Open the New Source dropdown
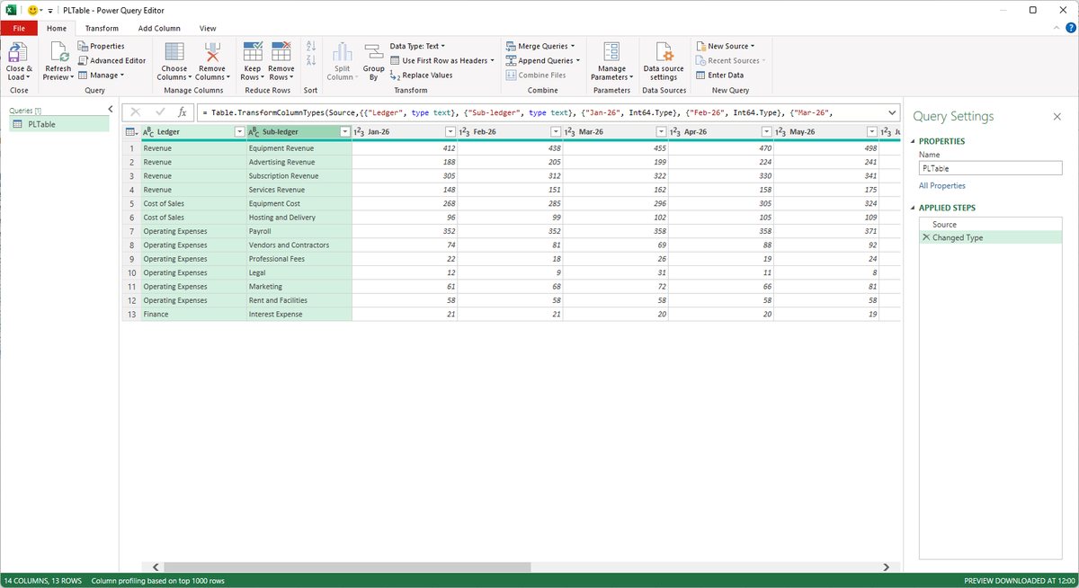This screenshot has height=588, width=1079. 725,46
